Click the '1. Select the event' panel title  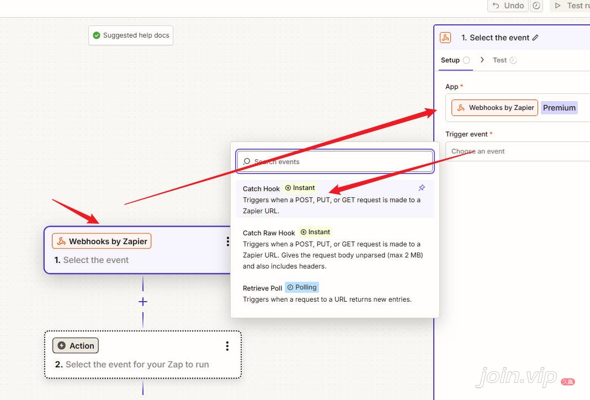tap(495, 38)
